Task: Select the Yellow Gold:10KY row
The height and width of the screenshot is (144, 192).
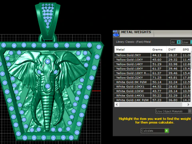Action: 153,60
